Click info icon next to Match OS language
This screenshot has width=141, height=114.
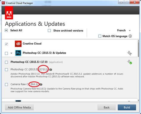(130, 36)
